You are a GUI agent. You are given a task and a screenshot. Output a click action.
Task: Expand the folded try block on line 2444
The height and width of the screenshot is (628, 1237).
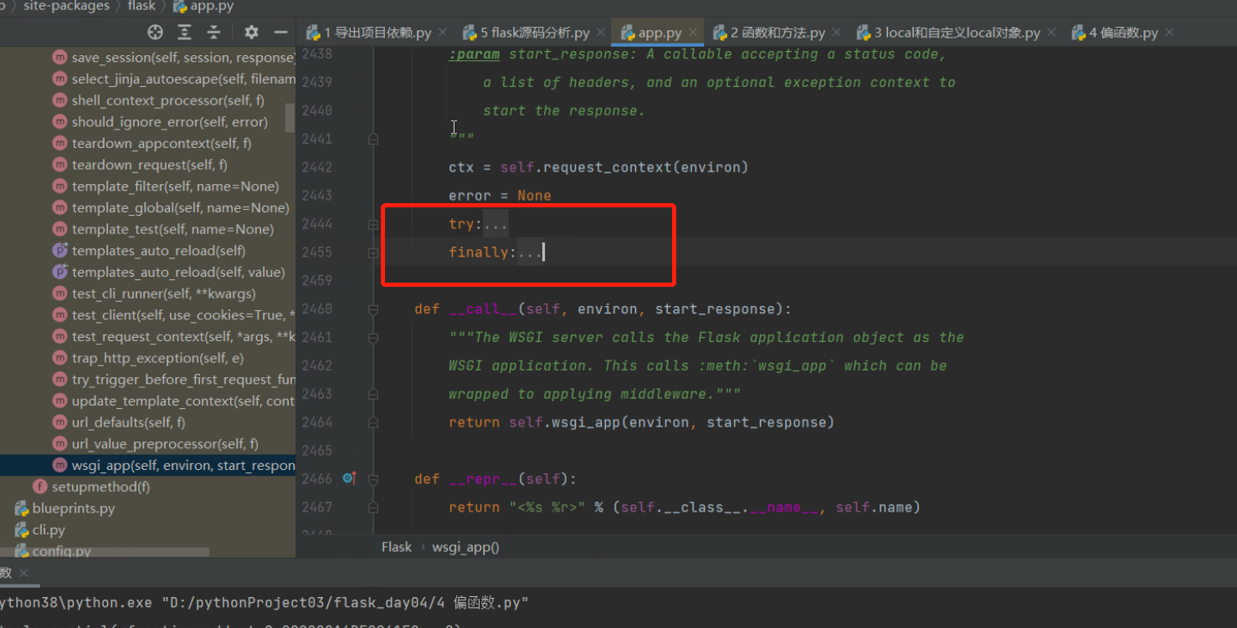373,224
